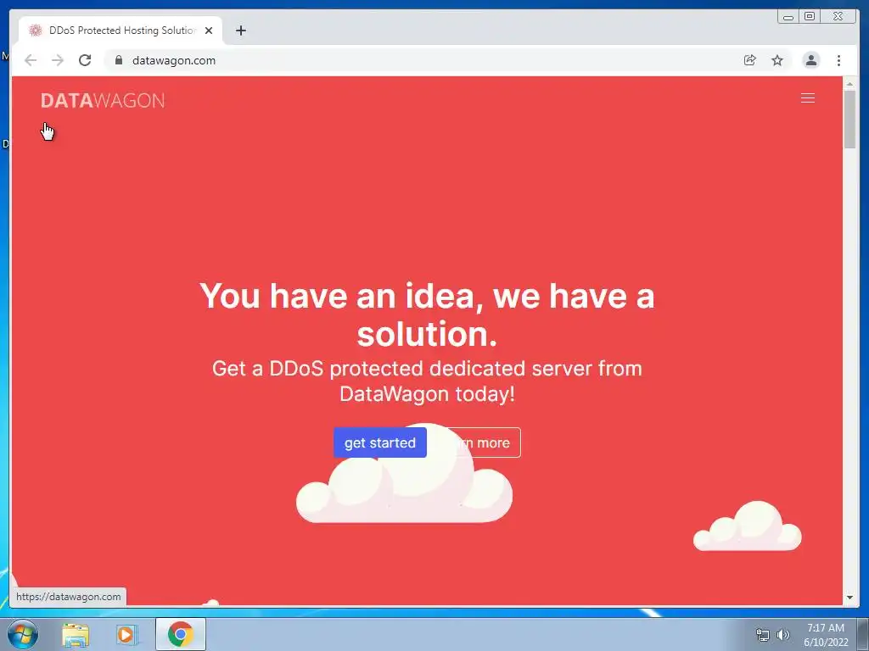Click the page scrollbar thumb
Screen dimensions: 869x651
point(849,119)
